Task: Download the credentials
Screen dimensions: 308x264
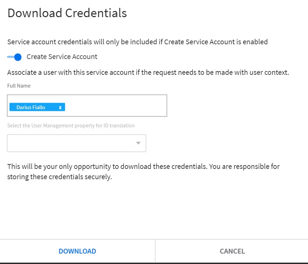Action: [x=77, y=251]
